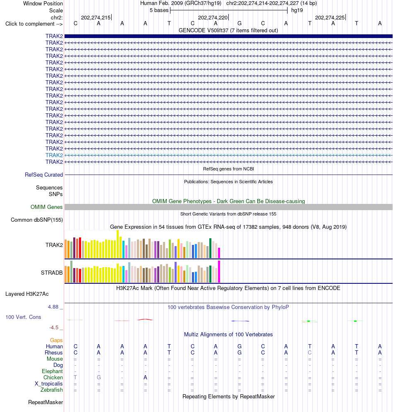This screenshot has width=393, height=412.
Task: Open the GENCODE V50lift37 track title
Action: click(x=228, y=31)
